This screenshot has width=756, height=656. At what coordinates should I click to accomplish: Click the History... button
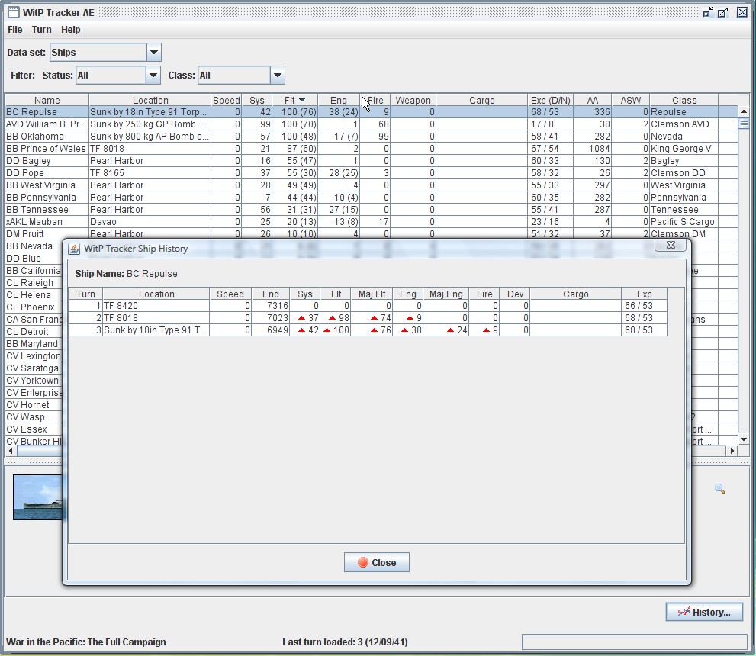coord(703,612)
